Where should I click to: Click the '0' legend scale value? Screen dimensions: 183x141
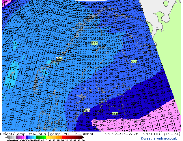point(46,140)
